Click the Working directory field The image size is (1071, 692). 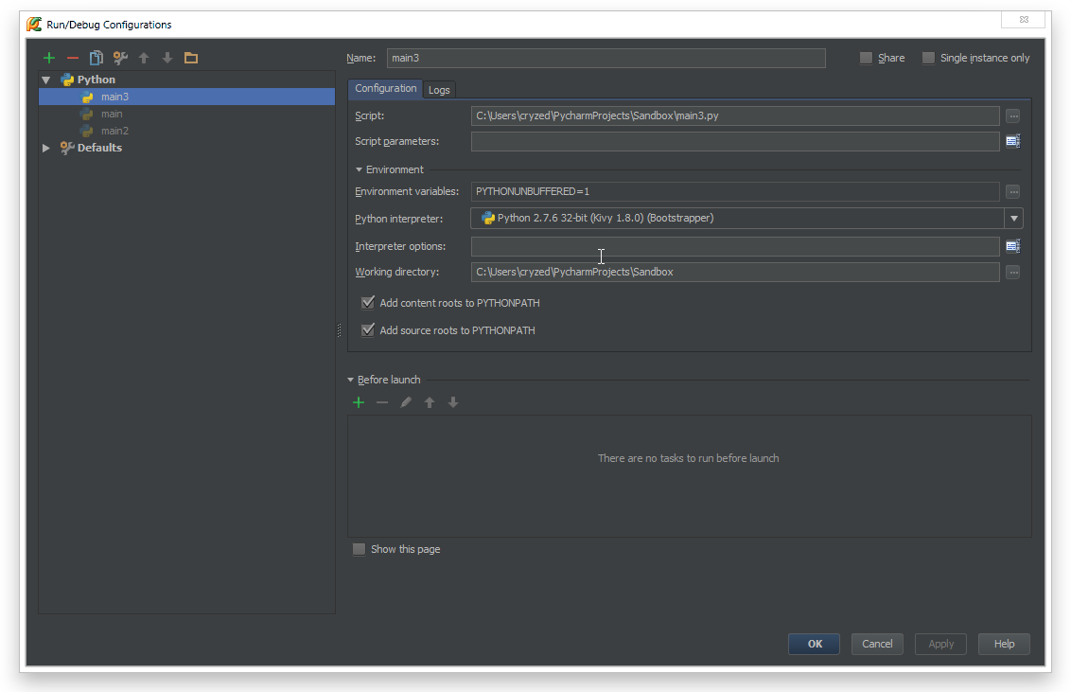point(735,273)
